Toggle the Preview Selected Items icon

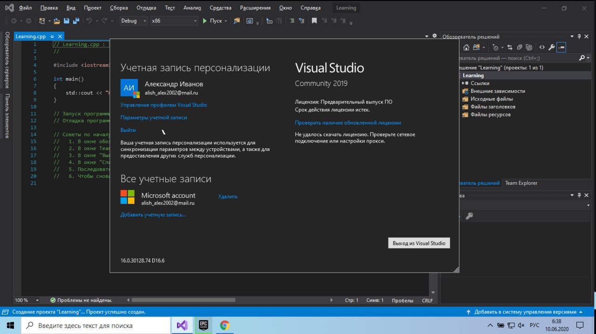(x=561, y=47)
